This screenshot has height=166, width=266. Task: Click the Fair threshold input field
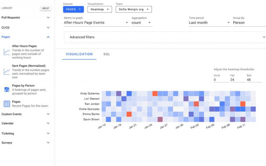[238, 80]
